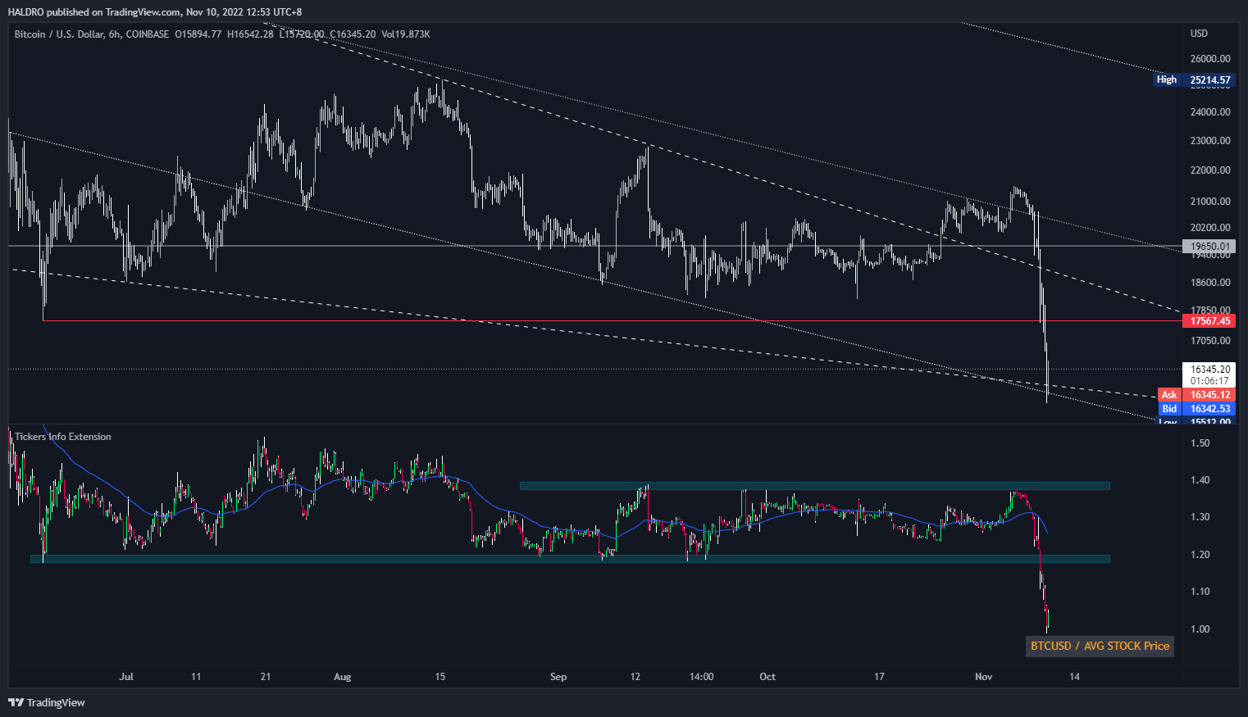Click the 21000.00 price axis value

coord(1210,202)
